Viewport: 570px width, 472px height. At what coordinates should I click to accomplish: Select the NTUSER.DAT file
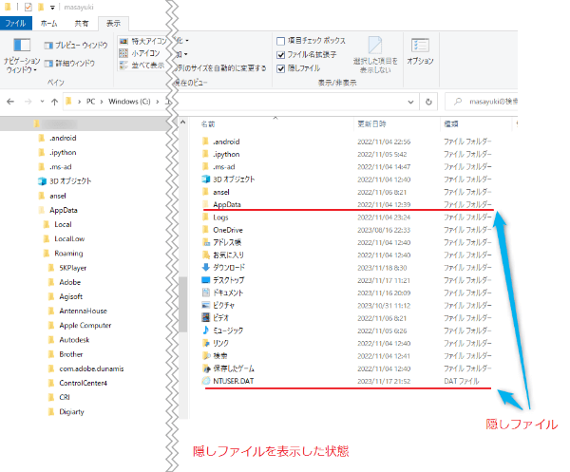point(228,381)
